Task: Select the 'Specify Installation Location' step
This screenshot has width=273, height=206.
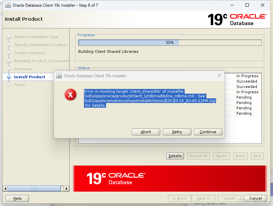Action: (40, 45)
